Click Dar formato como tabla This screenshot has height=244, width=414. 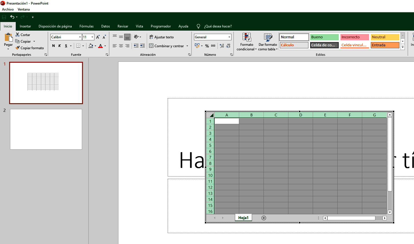268,42
